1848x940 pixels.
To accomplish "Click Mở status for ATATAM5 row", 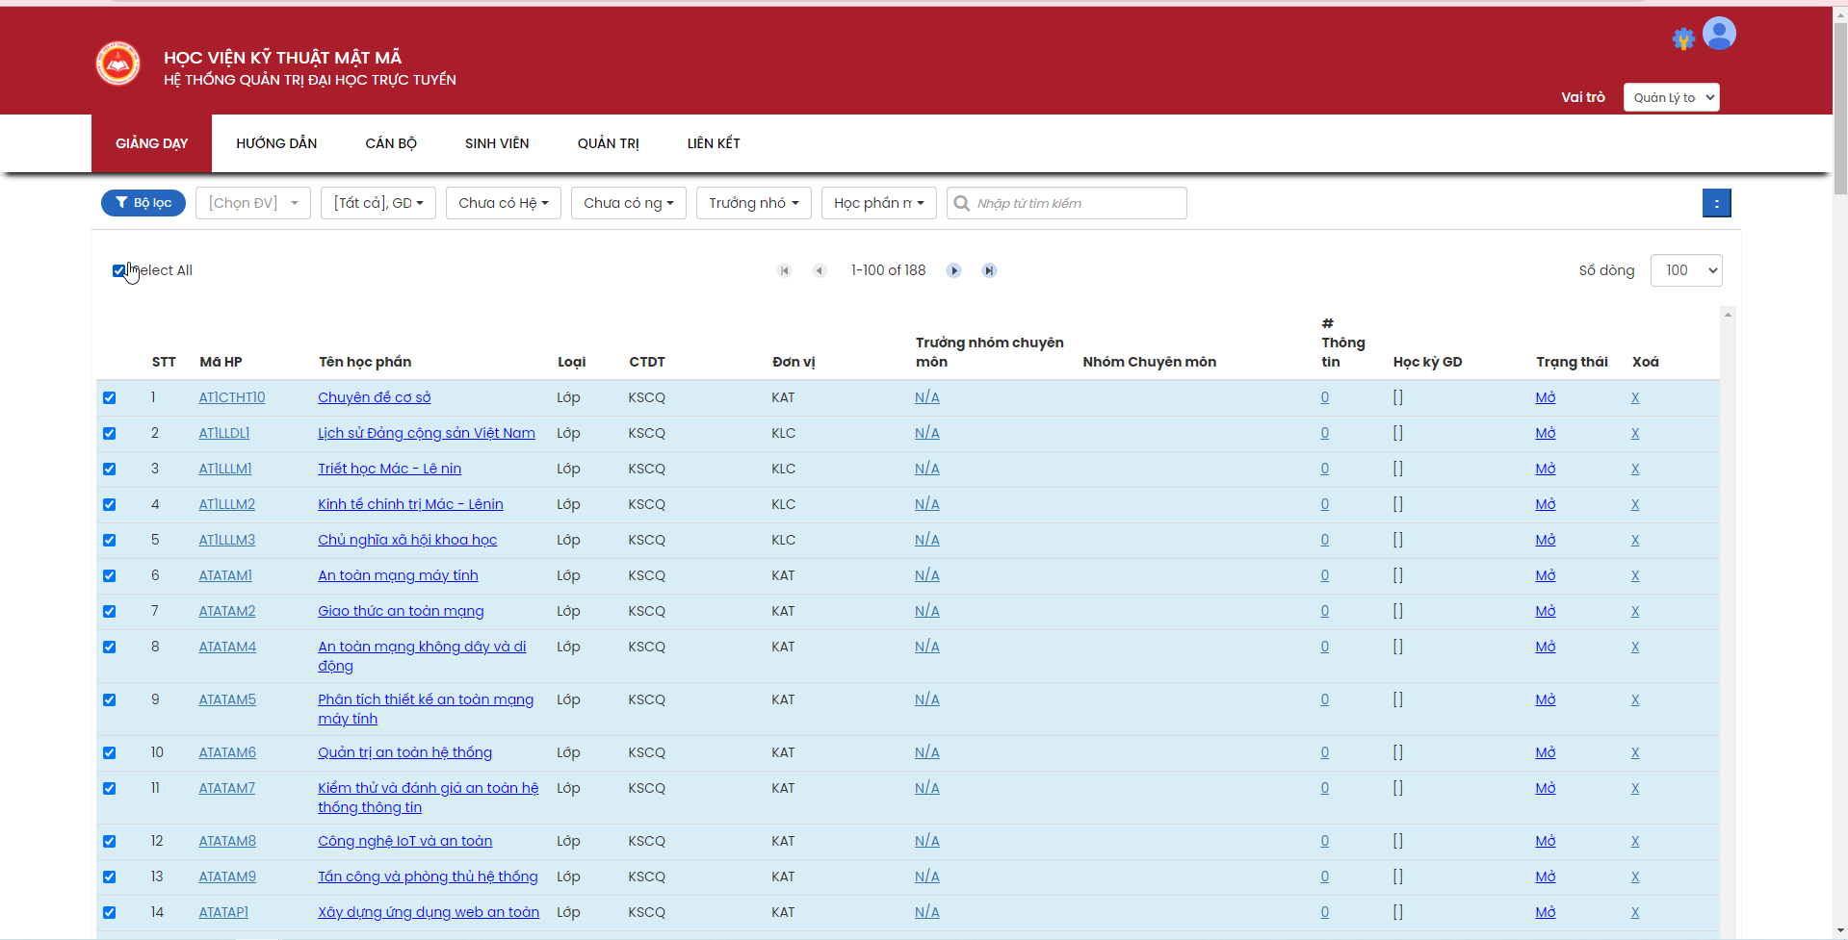I will click(1546, 699).
